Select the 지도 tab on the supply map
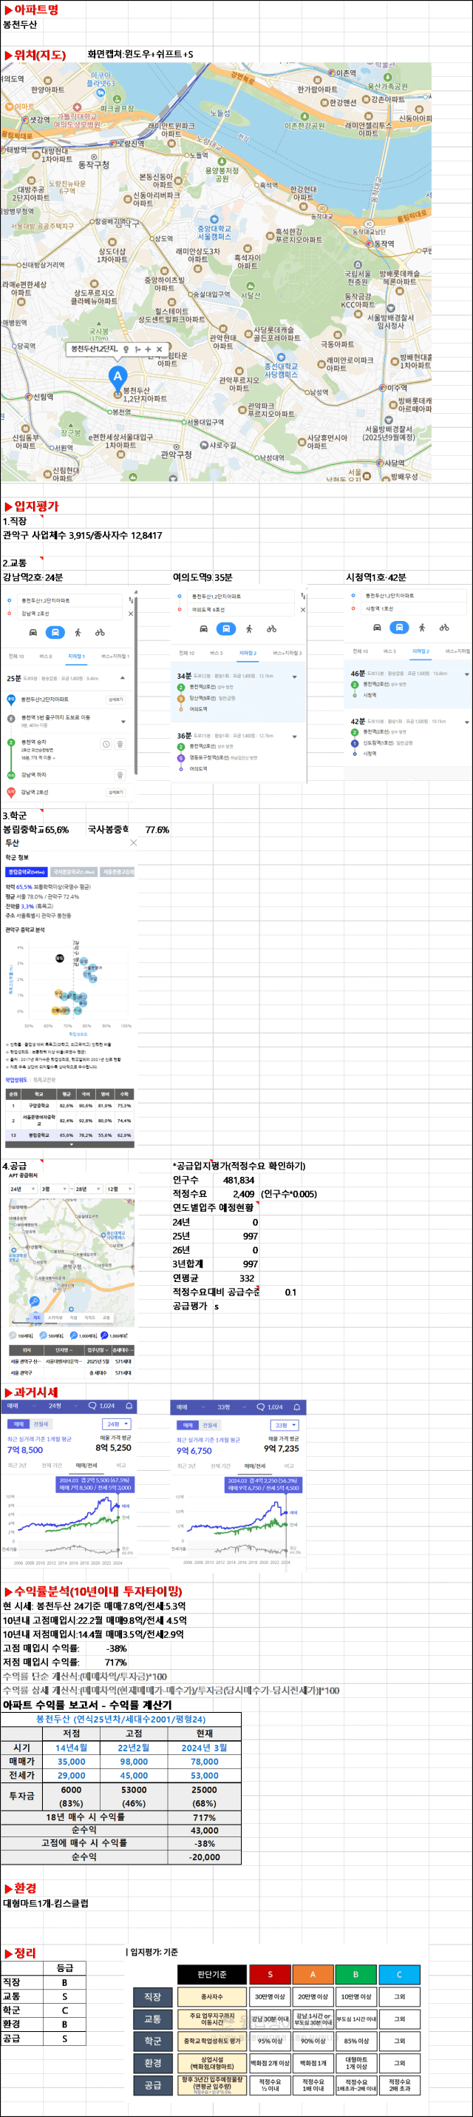 point(37,1318)
